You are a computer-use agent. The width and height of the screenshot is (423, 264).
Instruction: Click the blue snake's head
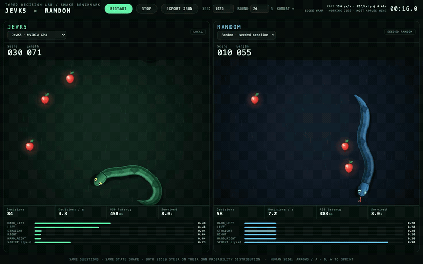(363, 190)
